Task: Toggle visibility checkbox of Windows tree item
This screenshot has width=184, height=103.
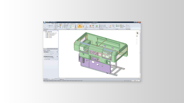Action: (x=47, y=38)
